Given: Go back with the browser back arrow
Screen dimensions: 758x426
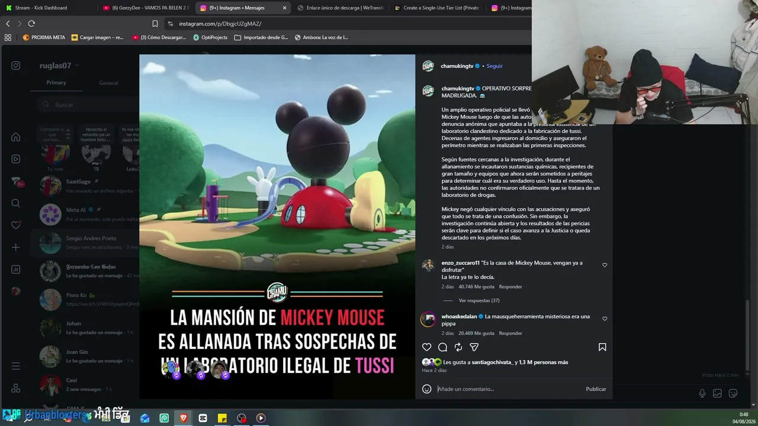Looking at the screenshot, I should (8, 24).
